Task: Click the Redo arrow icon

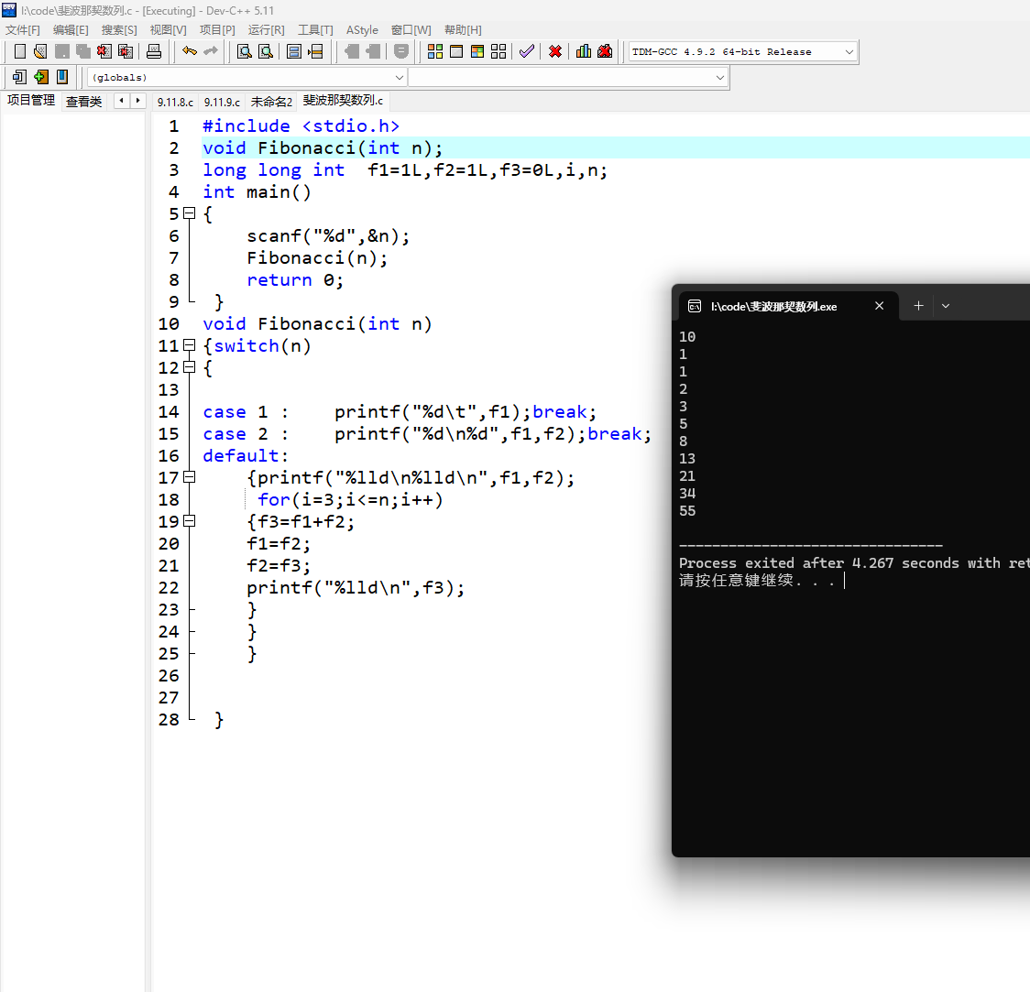Action: [210, 51]
